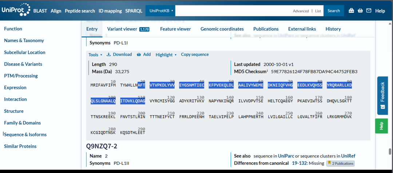Open the Highlight dropdown

[x=166, y=55]
